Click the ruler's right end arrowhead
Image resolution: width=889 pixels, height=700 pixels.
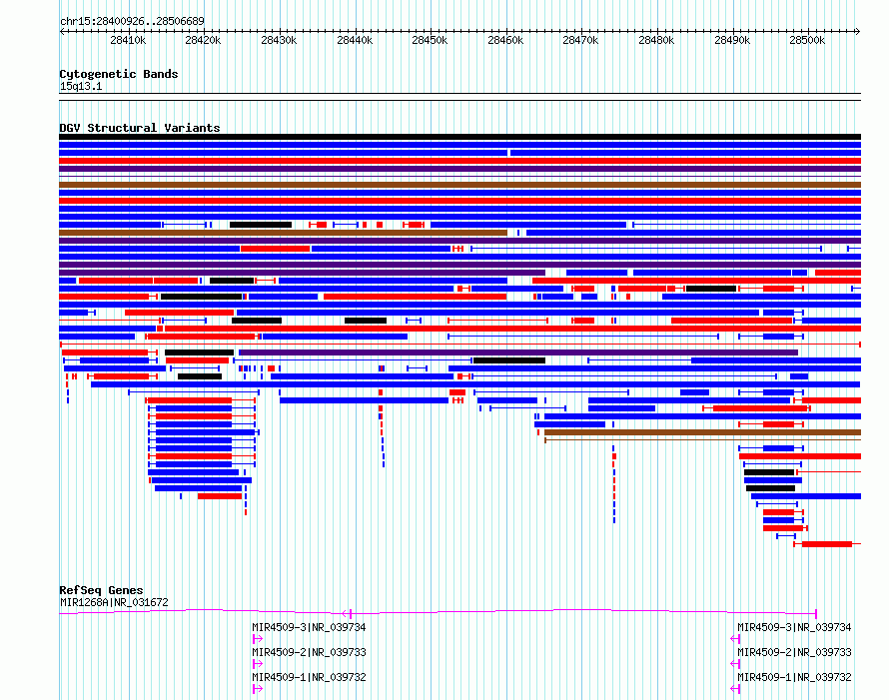(x=858, y=31)
